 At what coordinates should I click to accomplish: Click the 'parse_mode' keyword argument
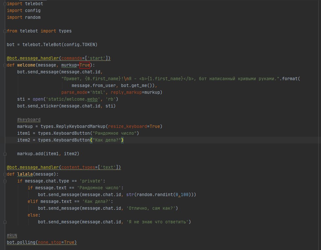click(x=74, y=92)
